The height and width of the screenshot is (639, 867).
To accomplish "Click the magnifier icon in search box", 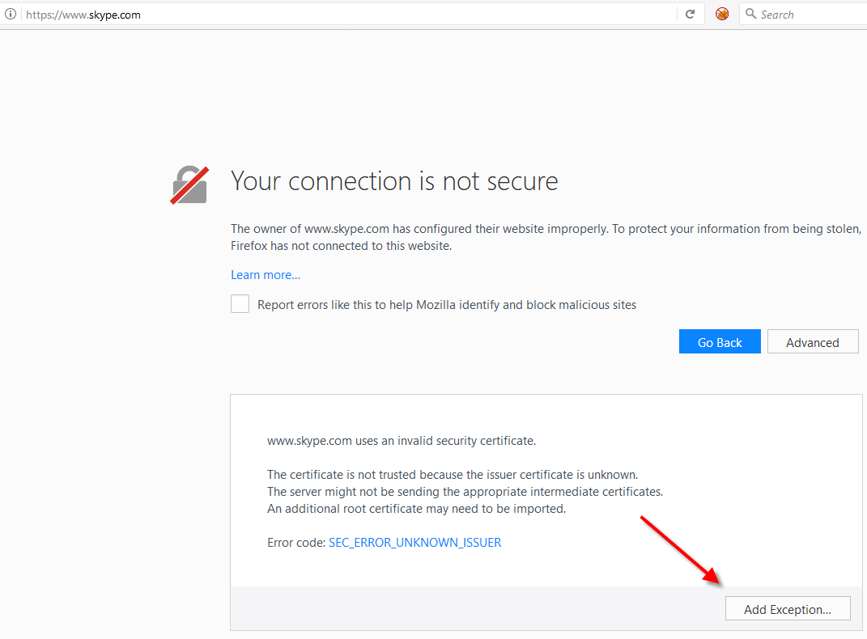I will 750,15.
